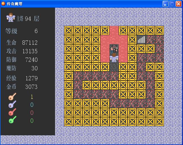The image size is (183, 145).
Task: Click the blue key count 0
Action: pyautogui.click(x=32, y=105)
